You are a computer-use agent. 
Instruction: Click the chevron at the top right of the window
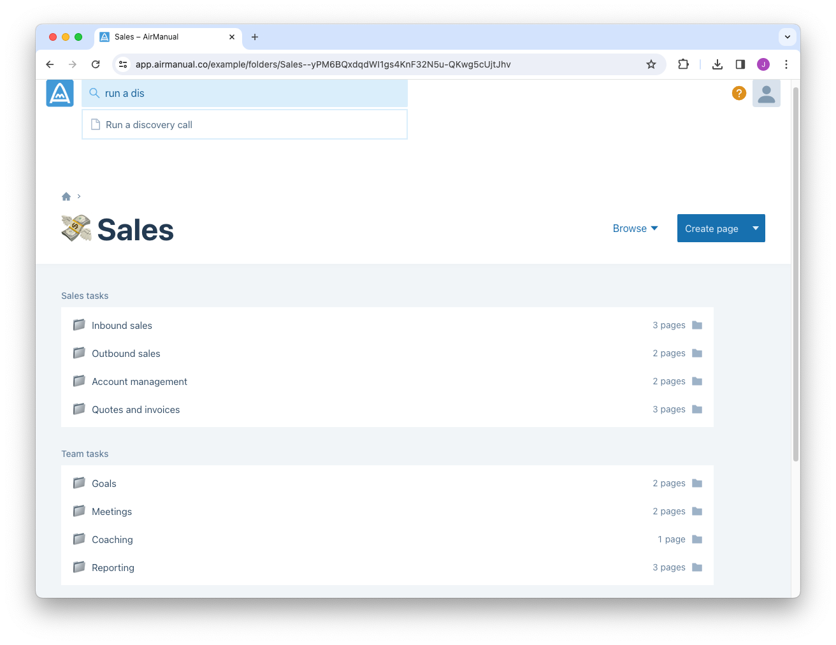788,37
